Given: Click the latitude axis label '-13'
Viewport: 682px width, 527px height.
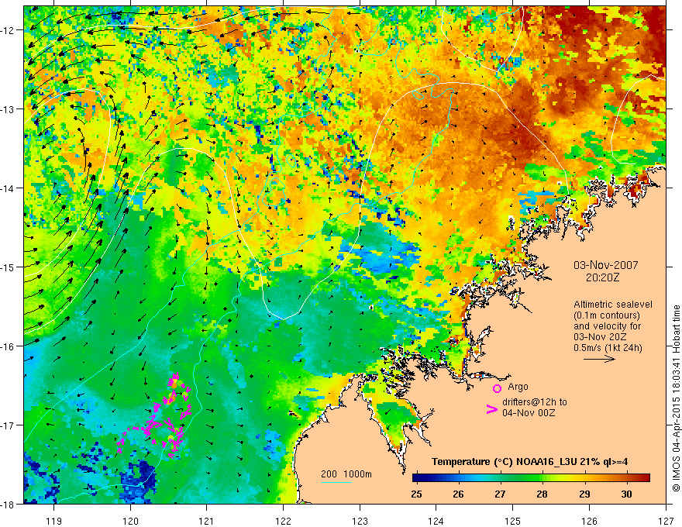Looking at the screenshot, I should 8,109.
